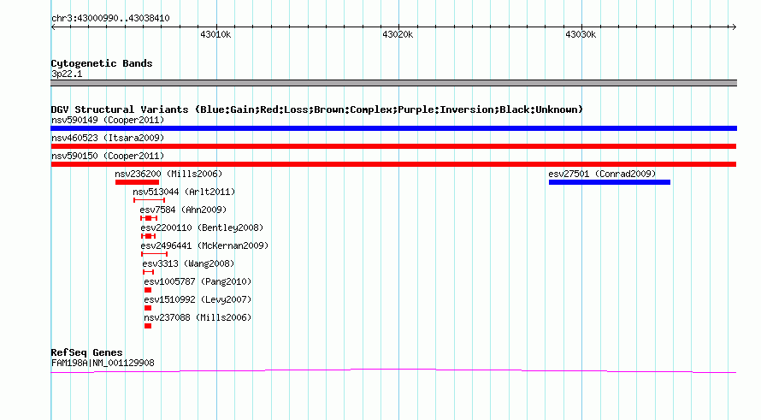Select the esv1510992 red square glyph
This screenshot has width=761, height=420.
click(148, 308)
